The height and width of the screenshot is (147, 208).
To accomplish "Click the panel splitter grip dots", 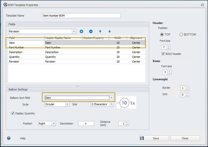I will point(77,86).
